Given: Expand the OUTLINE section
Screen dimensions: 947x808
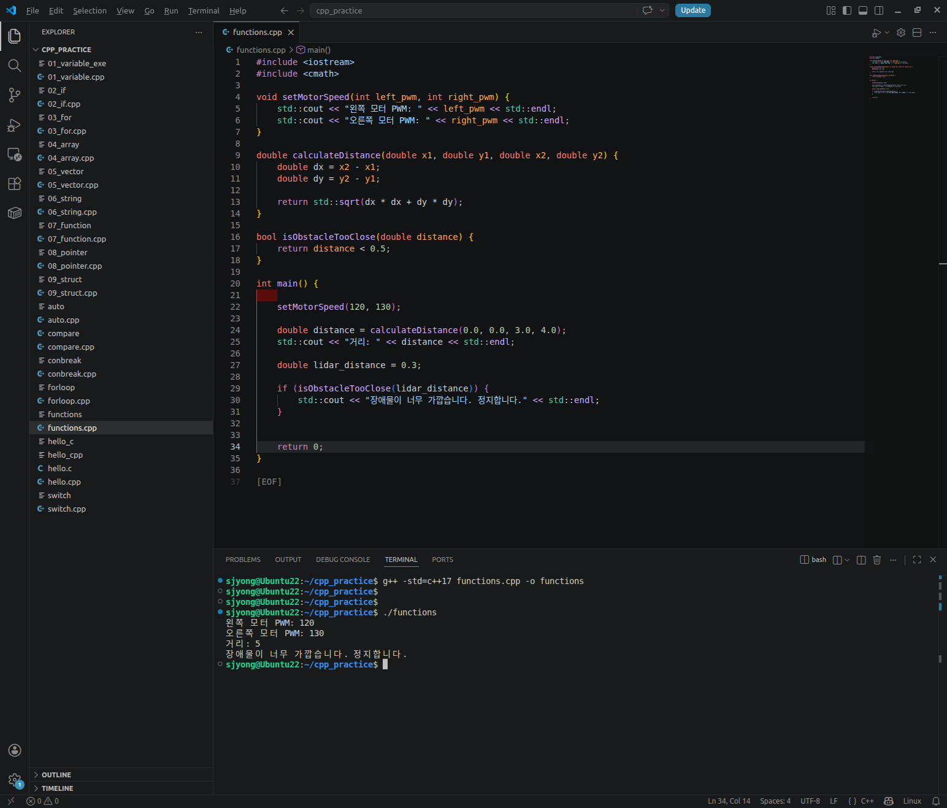Looking at the screenshot, I should point(121,775).
